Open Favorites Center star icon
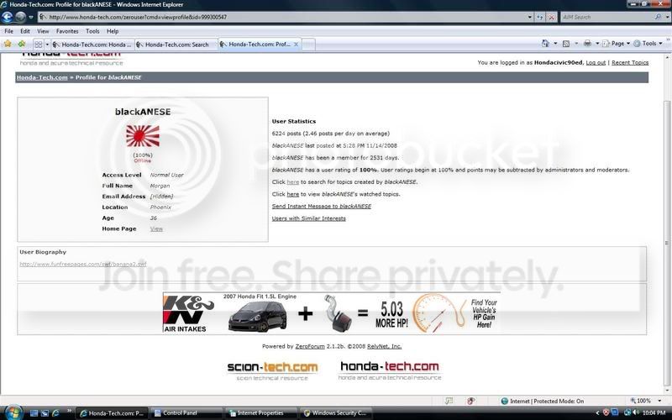Screen dimensions: 672x420 tap(8, 44)
